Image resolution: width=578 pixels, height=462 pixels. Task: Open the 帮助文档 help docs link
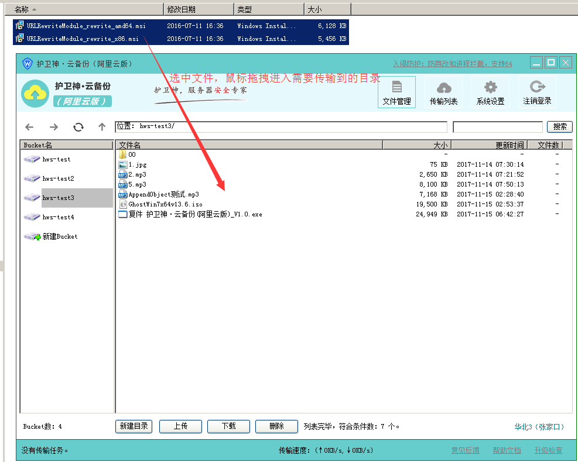(x=507, y=450)
